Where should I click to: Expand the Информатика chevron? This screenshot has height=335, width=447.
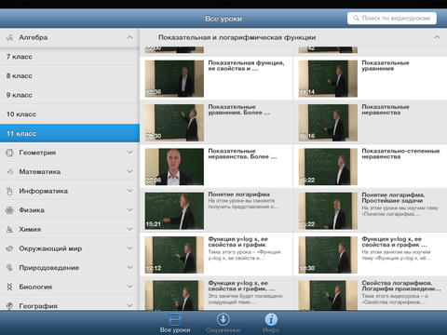tap(129, 191)
